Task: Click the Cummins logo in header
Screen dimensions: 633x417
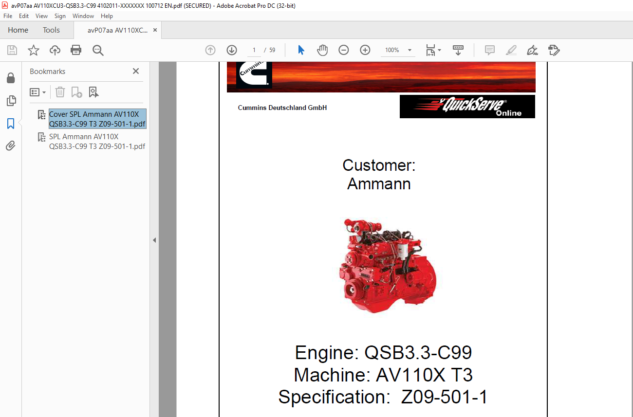Action: [254, 75]
